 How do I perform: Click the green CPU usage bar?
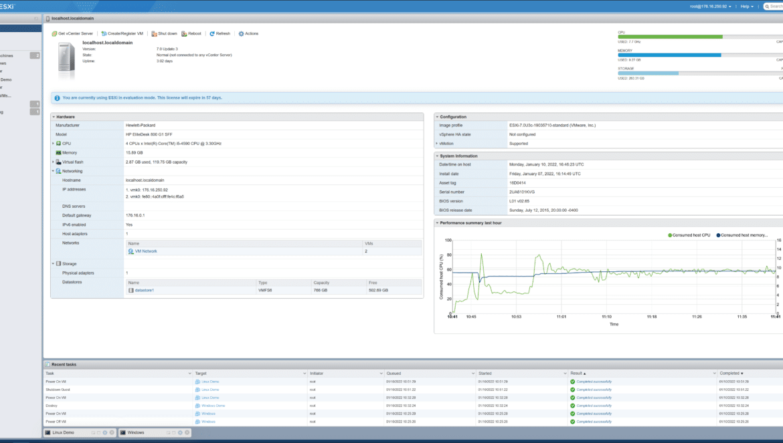tap(670, 37)
